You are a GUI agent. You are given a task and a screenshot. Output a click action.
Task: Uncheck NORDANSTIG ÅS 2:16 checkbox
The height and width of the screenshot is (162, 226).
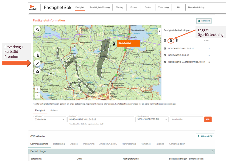pyautogui.click(x=165, y=55)
